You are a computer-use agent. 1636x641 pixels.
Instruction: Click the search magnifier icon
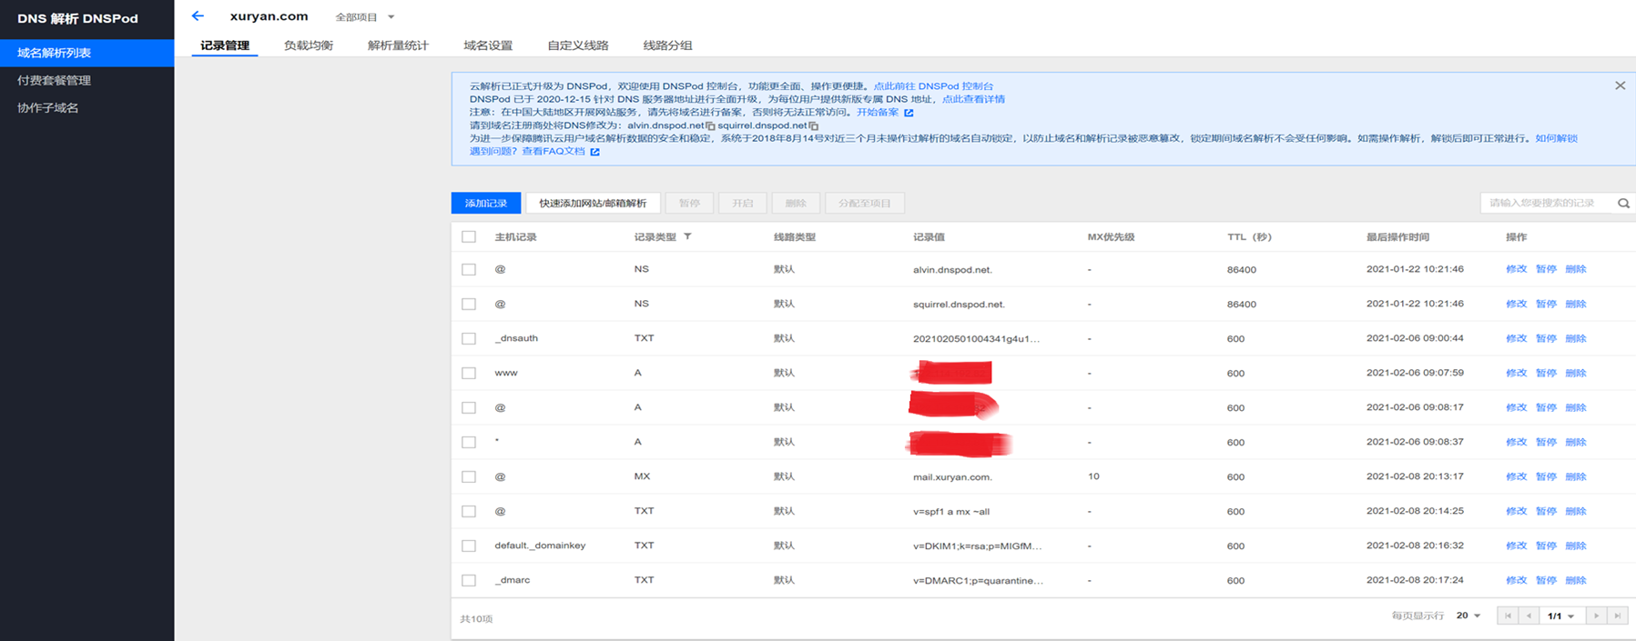(1623, 203)
